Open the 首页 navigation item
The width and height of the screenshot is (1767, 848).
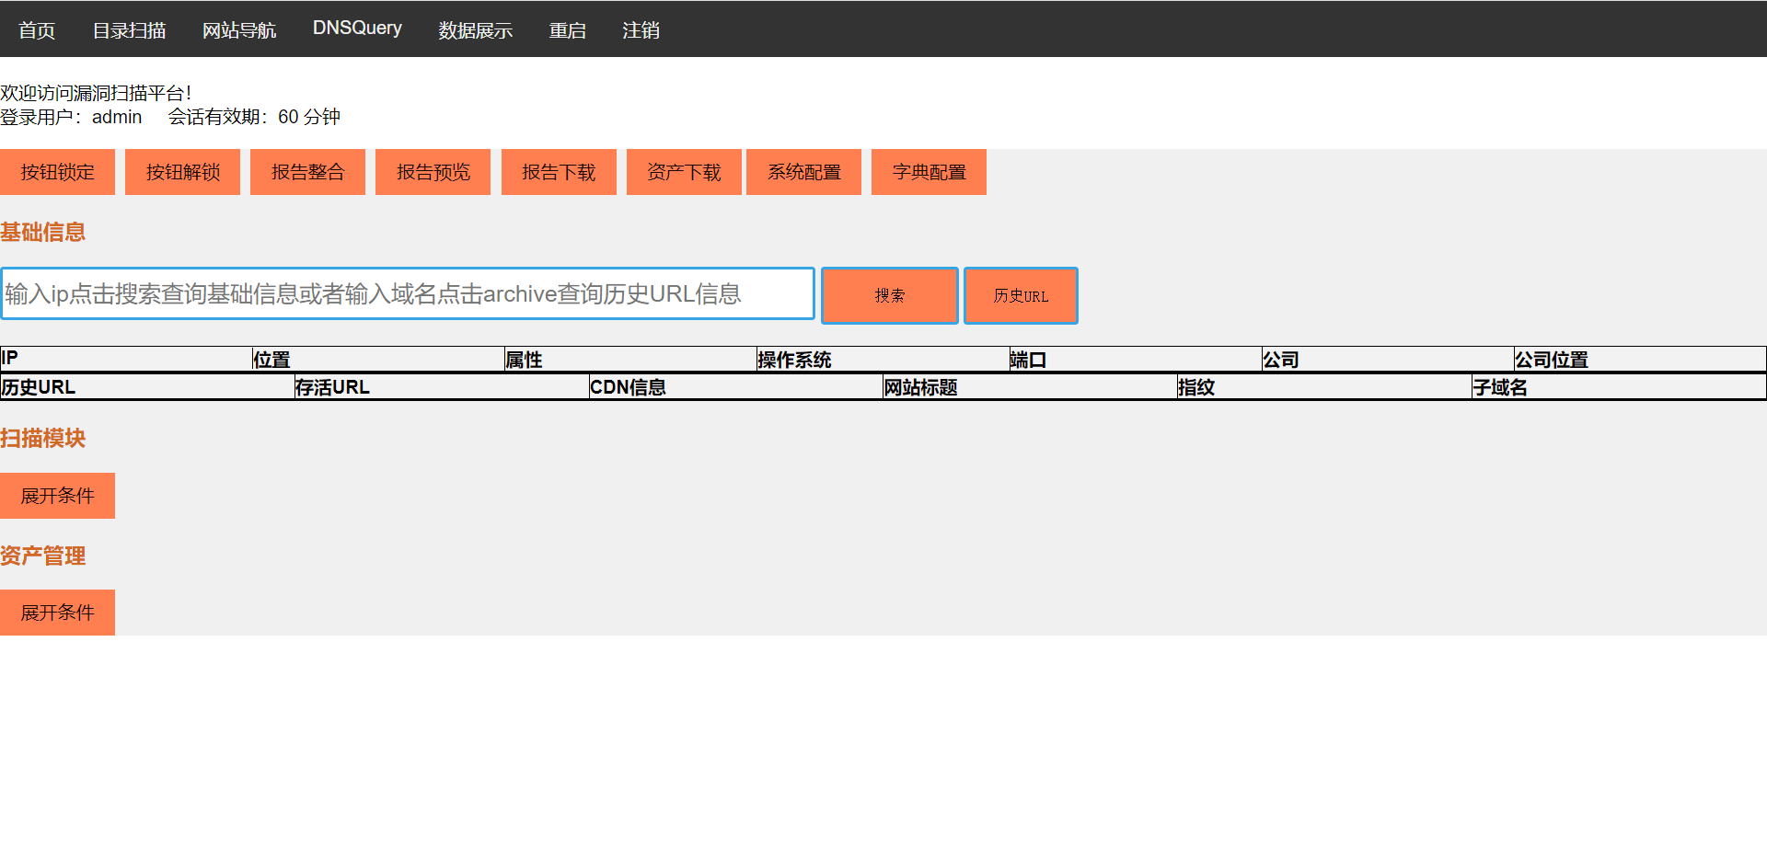[37, 30]
